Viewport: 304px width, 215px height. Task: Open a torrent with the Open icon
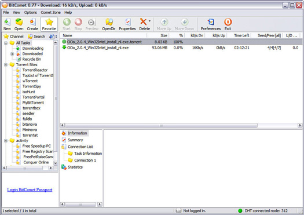point(19,24)
